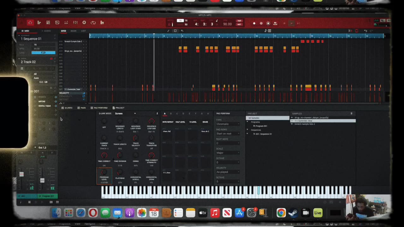The height and width of the screenshot is (227, 404).
Task: Open the Velocity As played dropdown
Action: coord(228,172)
